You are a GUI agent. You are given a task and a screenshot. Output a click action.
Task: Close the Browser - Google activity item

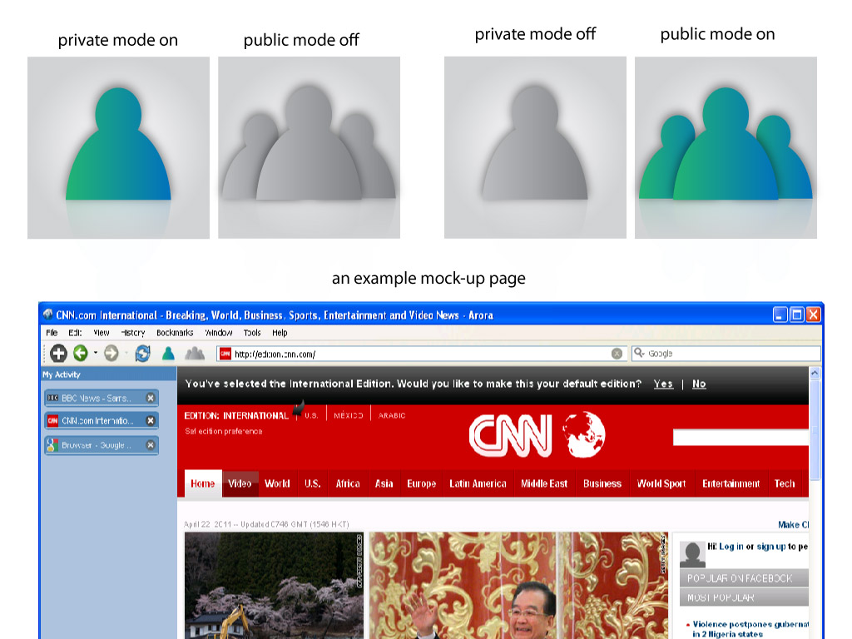[151, 446]
